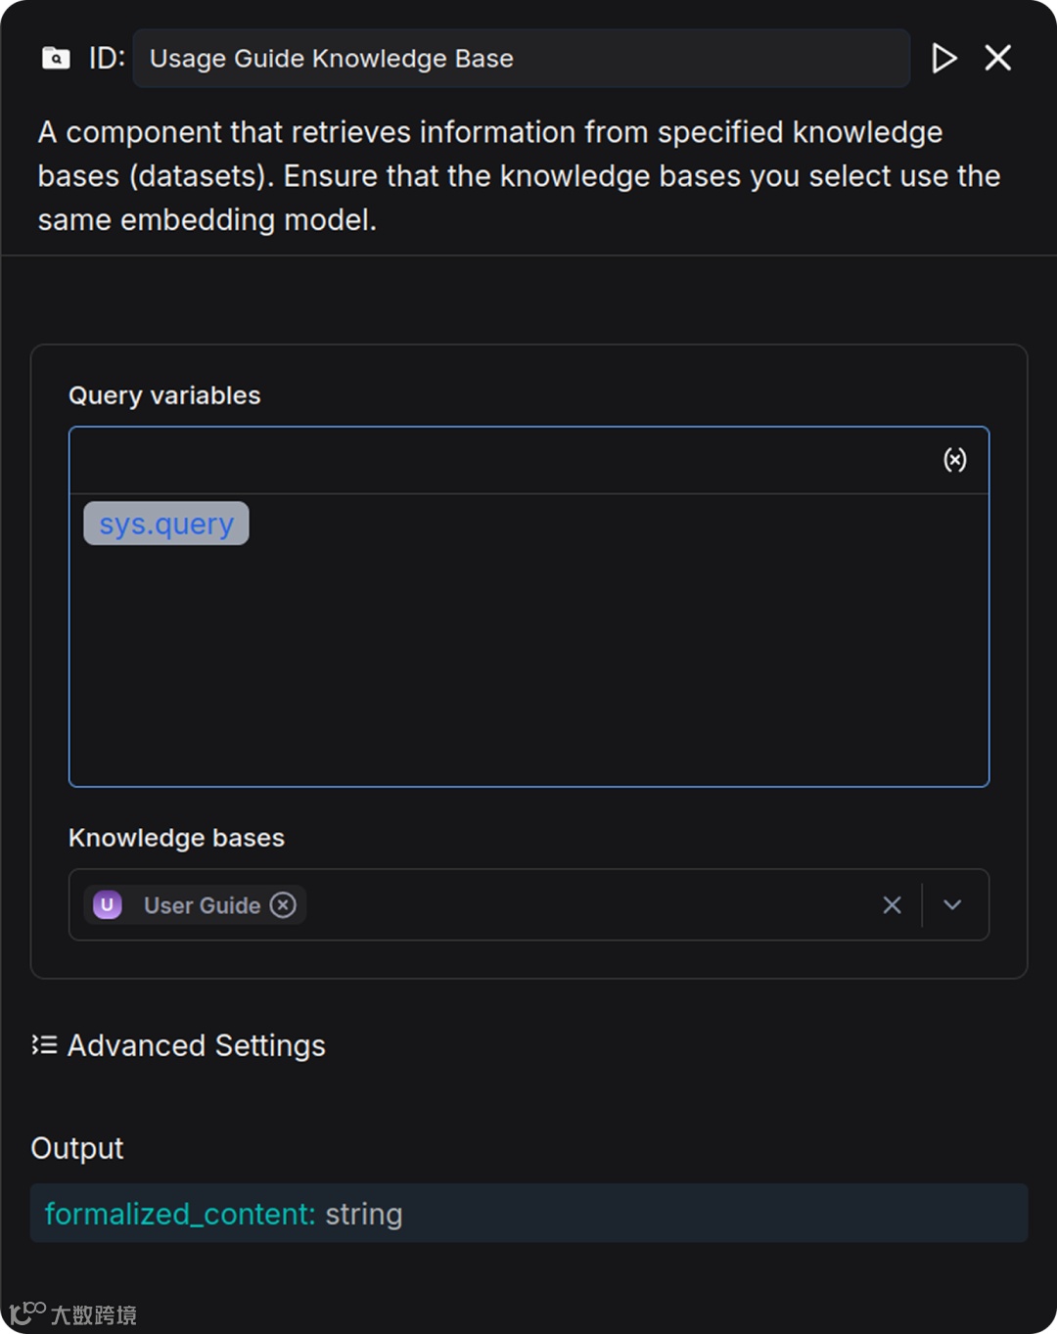Select the sys.query variable tag
Image resolution: width=1057 pixels, height=1334 pixels.
coord(166,524)
